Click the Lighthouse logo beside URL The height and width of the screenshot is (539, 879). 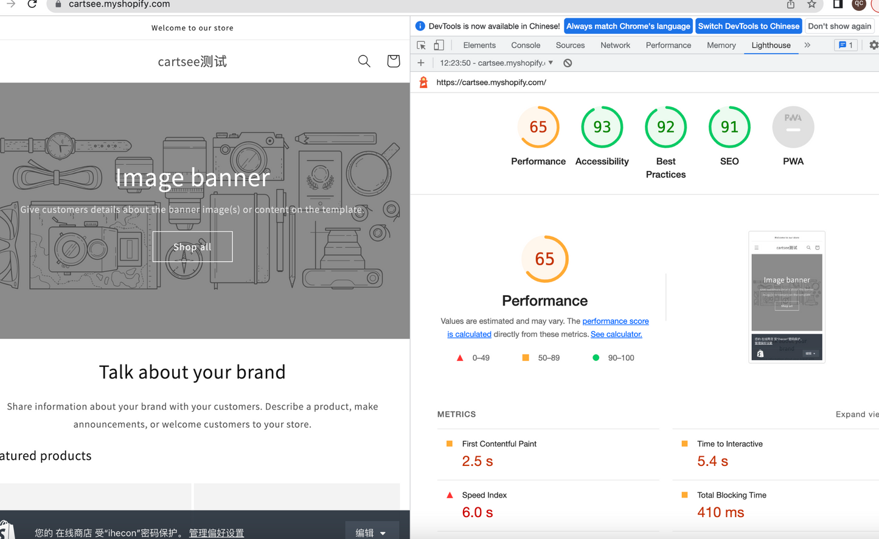pyautogui.click(x=423, y=82)
